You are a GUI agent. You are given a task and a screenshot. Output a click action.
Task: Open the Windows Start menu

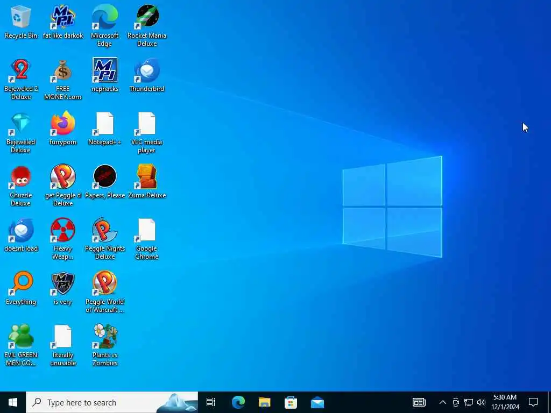coord(13,402)
